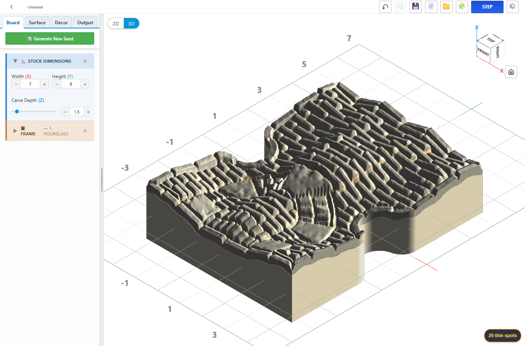The image size is (525, 346).
Task: Click the TOP face of the view cube
Action: pos(491,40)
